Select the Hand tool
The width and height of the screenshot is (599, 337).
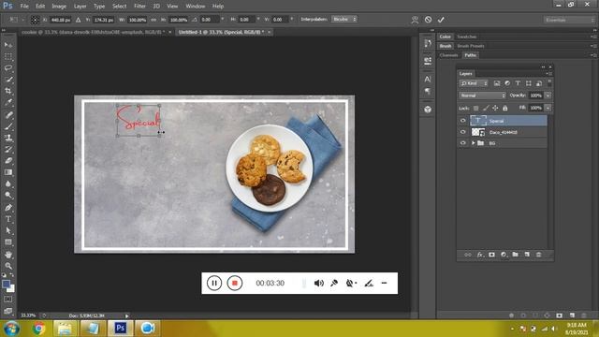[x=8, y=255]
